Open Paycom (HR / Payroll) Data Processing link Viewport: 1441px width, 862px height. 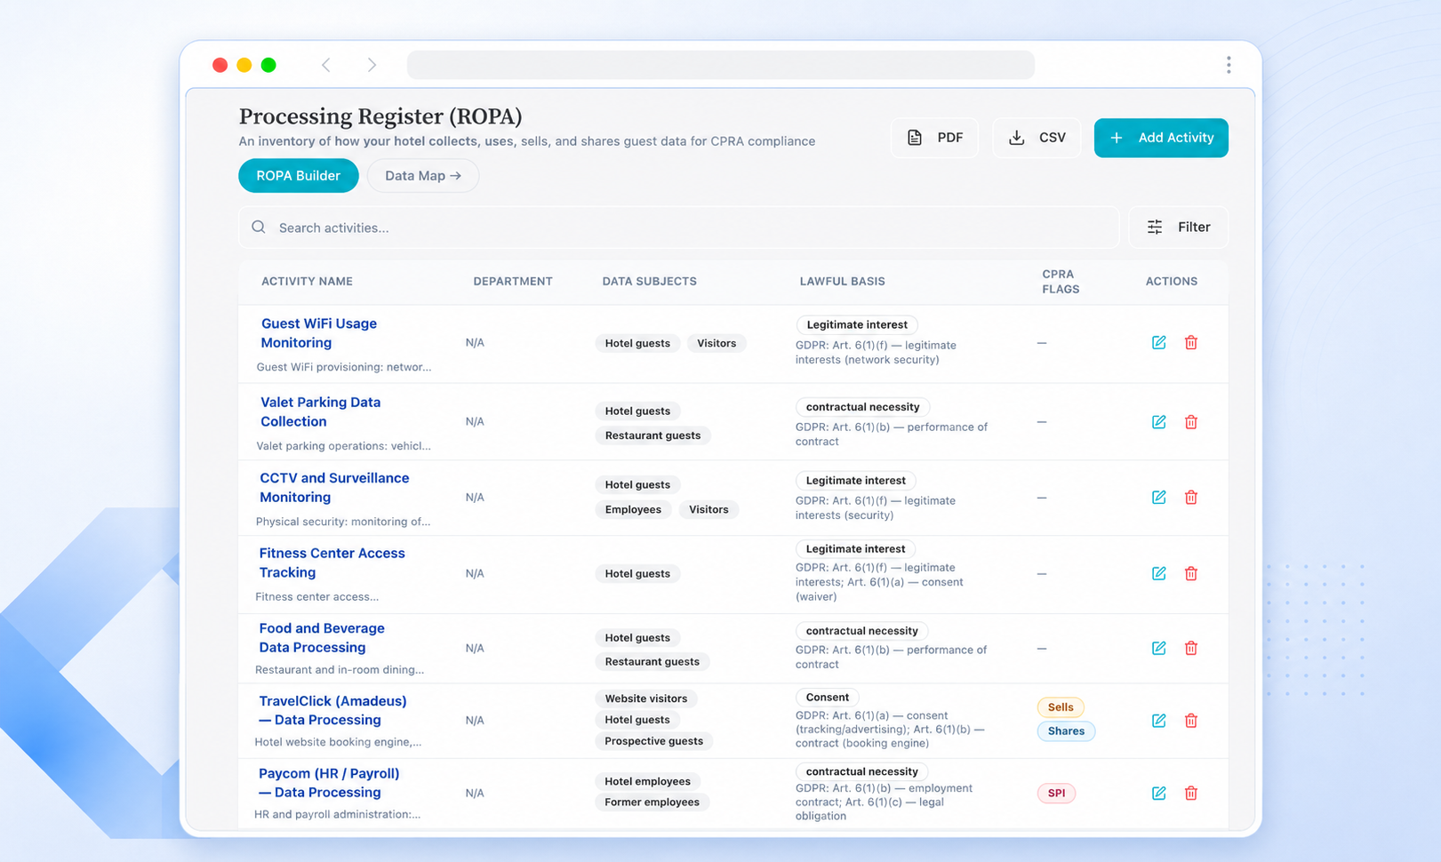pyautogui.click(x=329, y=783)
